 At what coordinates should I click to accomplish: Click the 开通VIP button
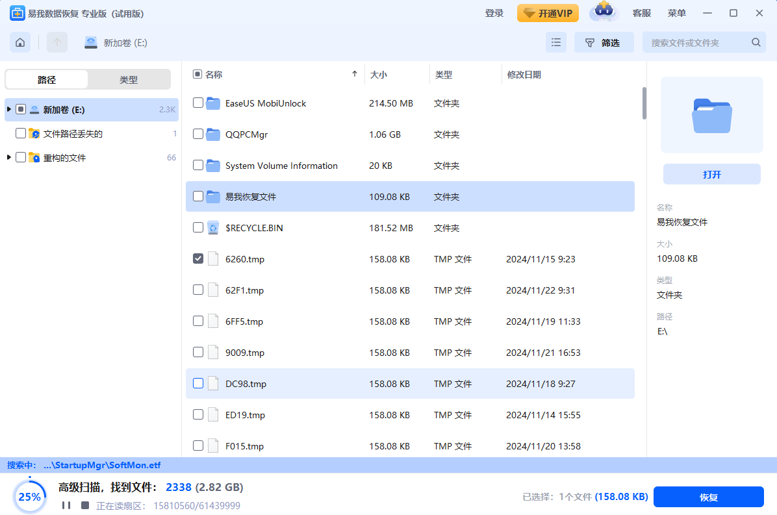[x=548, y=14]
